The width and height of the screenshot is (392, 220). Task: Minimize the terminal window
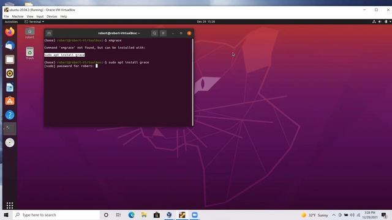(x=173, y=33)
